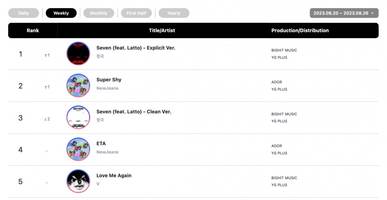
Task: Open Seven Clean Ver. album cover
Action: click(x=78, y=117)
